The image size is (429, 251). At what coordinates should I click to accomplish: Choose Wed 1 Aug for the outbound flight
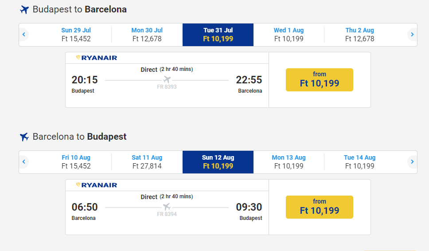289,35
